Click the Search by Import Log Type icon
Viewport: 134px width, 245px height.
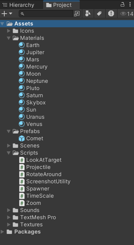point(111,14)
